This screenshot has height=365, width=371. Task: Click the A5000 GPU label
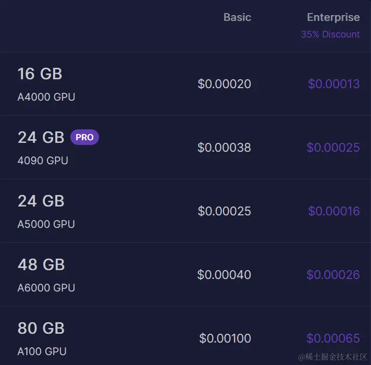tap(46, 224)
